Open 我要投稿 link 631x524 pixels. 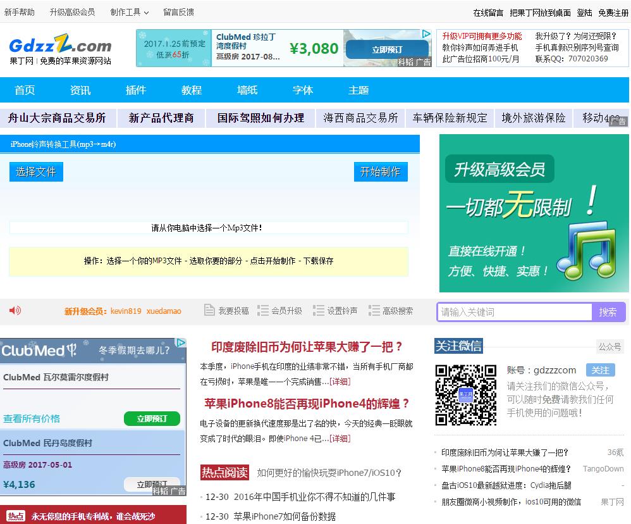[x=234, y=311]
